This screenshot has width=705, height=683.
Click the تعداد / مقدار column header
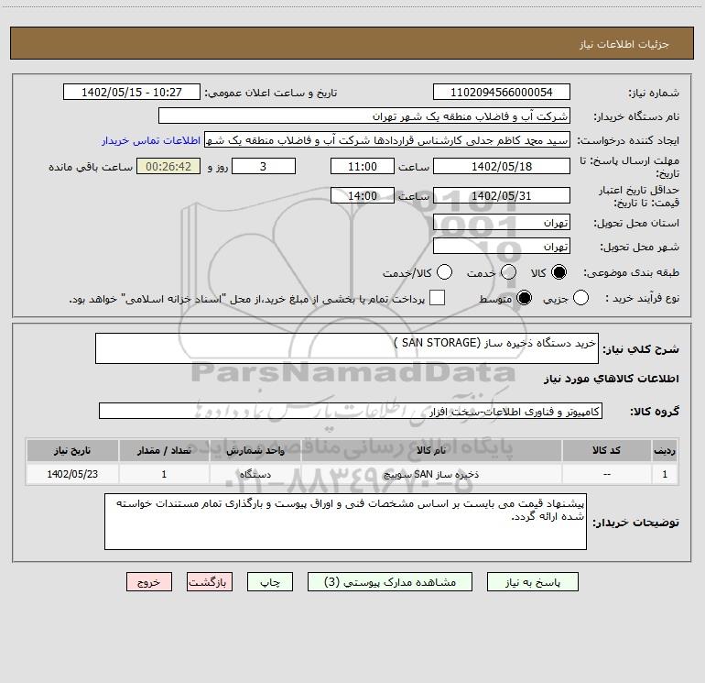pyautogui.click(x=164, y=450)
